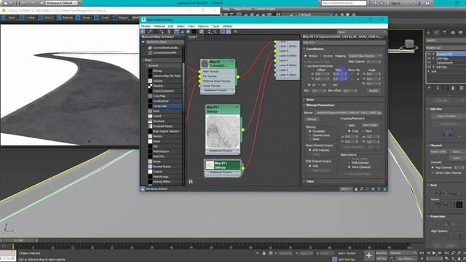466x262 pixels.
Task: Click the configure modifier sets icon
Action: (461, 88)
